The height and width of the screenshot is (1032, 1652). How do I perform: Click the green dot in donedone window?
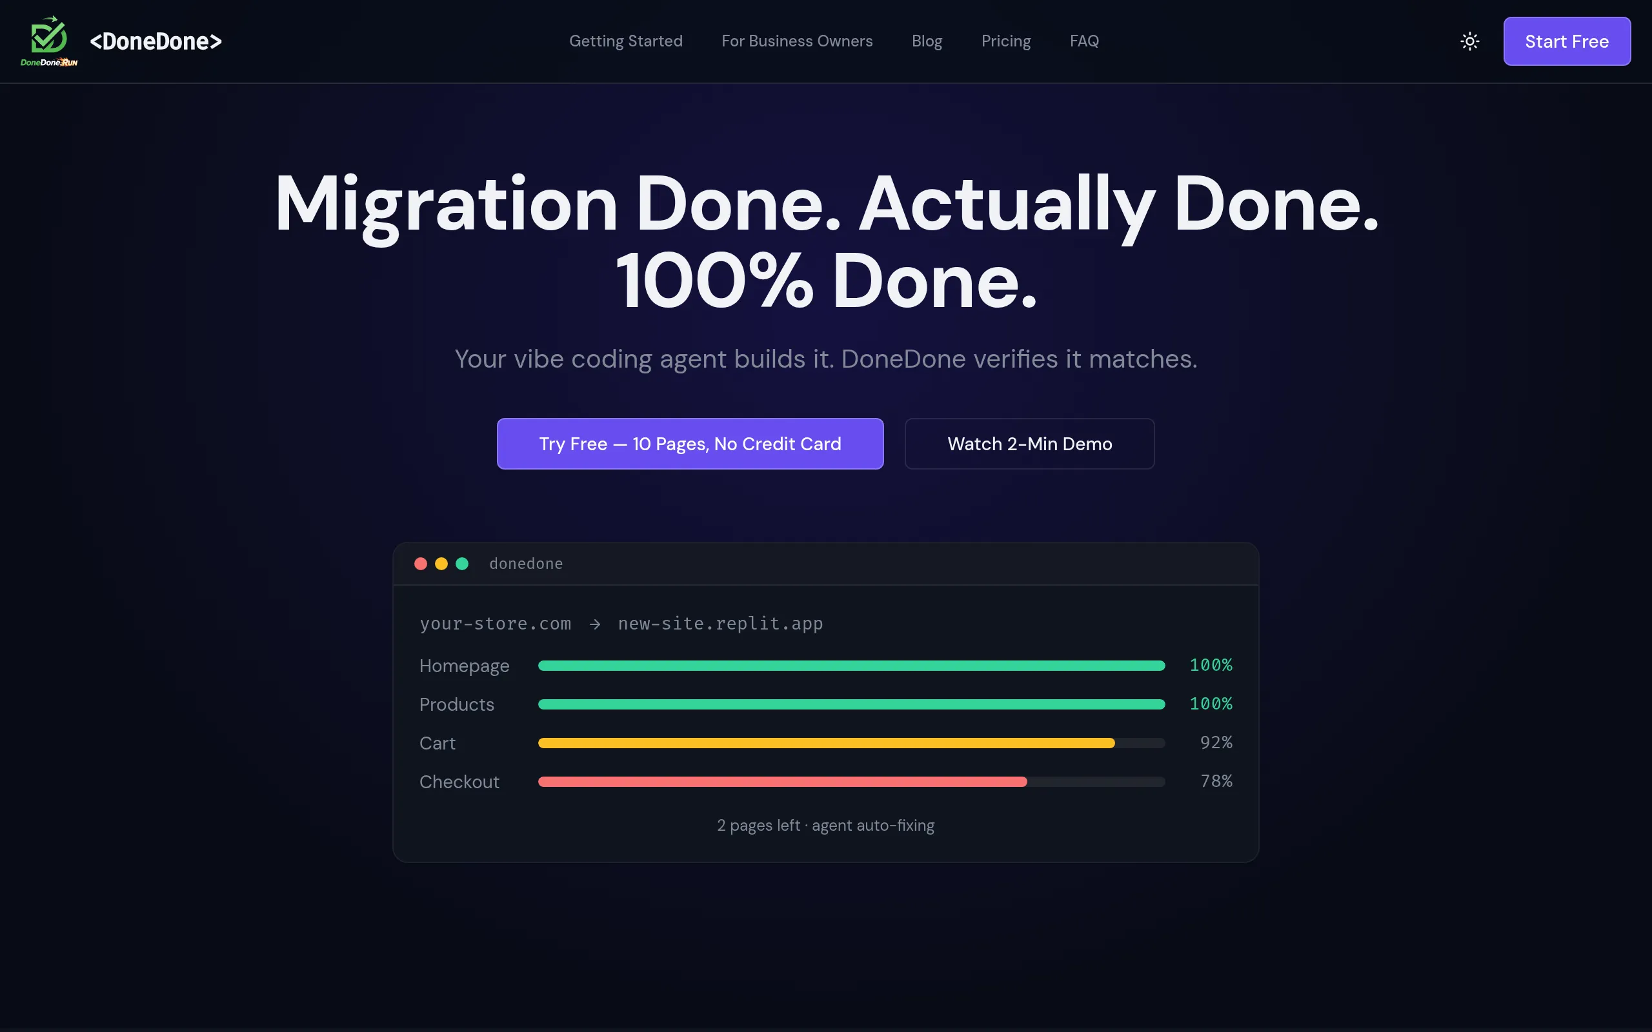[x=462, y=564]
